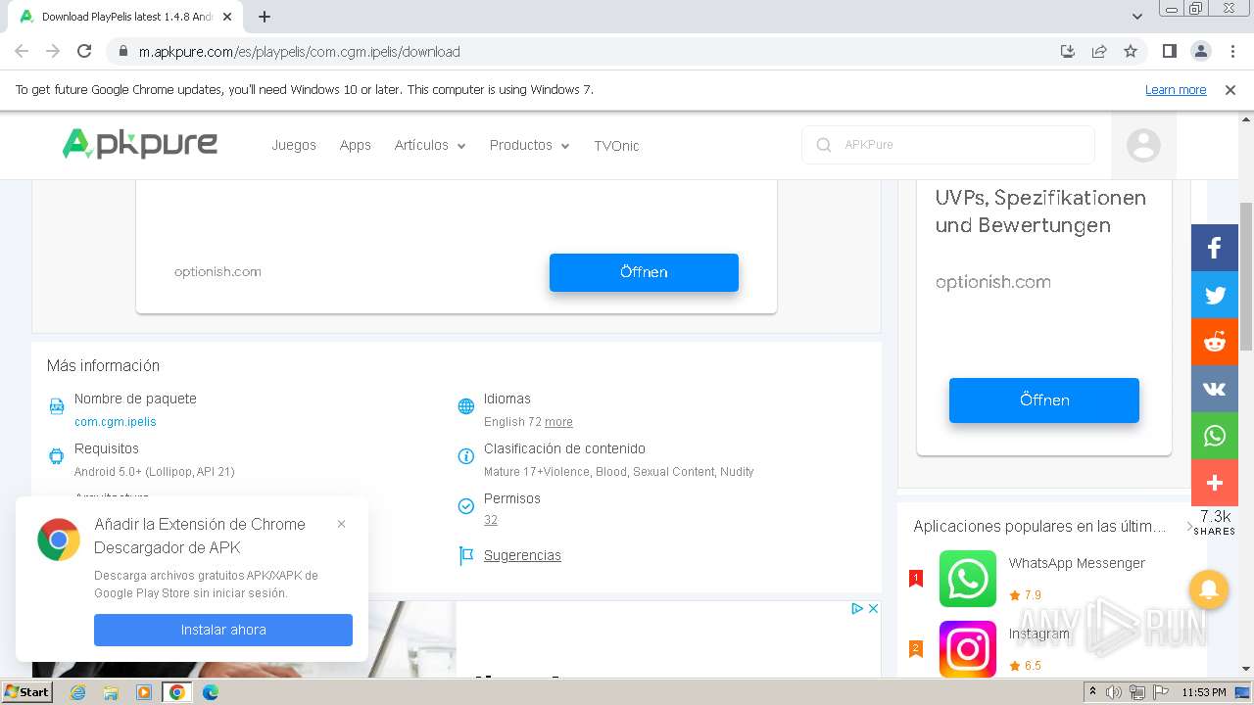Image resolution: width=1254 pixels, height=705 pixels.
Task: Expand the Artículos dropdown menu
Action: (430, 145)
